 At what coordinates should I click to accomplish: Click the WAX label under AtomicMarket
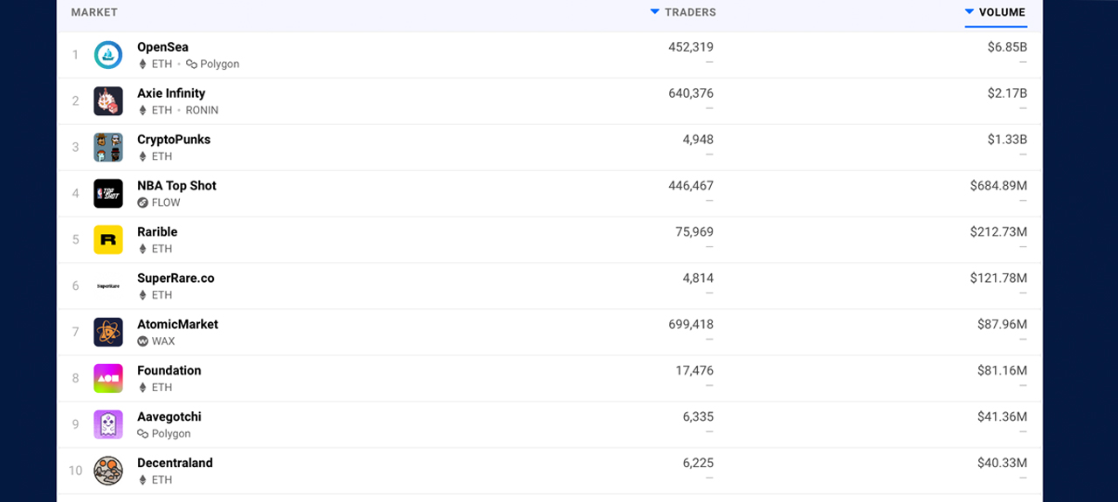[x=163, y=342]
